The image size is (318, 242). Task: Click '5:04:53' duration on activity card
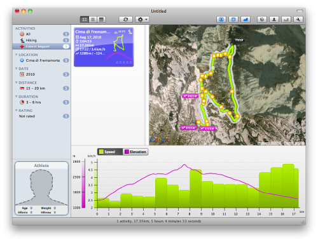(85, 41)
